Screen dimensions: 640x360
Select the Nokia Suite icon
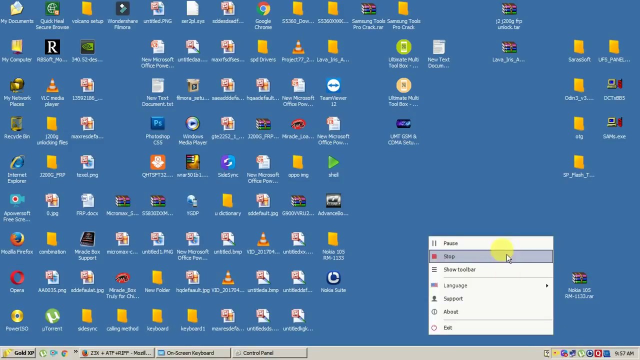click(x=333, y=282)
